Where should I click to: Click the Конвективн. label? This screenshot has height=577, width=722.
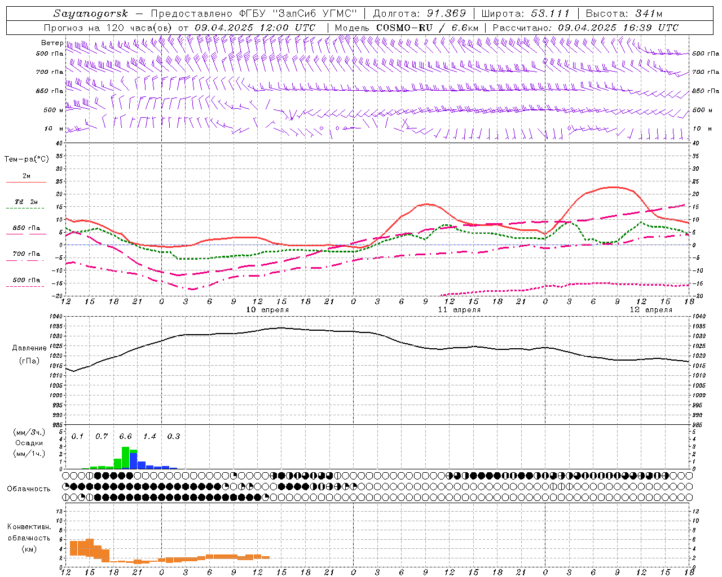pyautogui.click(x=29, y=527)
